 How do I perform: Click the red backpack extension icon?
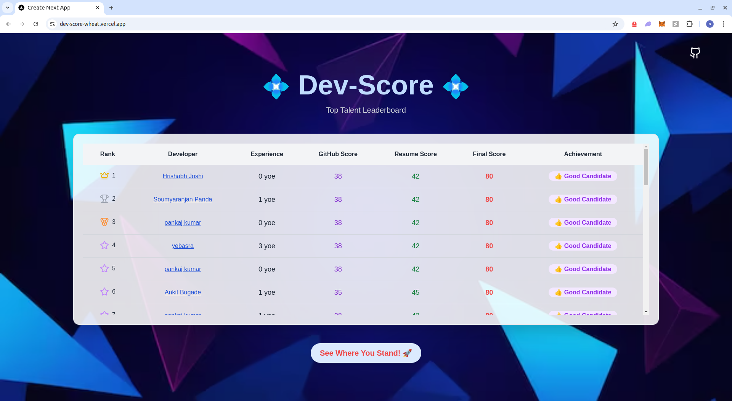634,24
